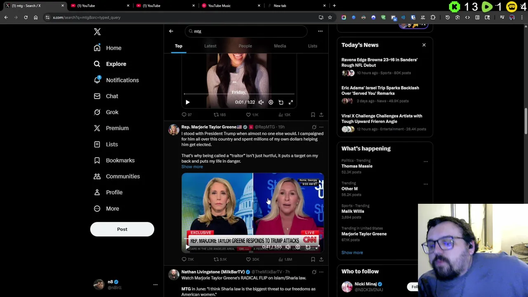Image resolution: width=528 pixels, height=297 pixels.
Task: Open more options for Other M trend
Action: tap(426, 184)
